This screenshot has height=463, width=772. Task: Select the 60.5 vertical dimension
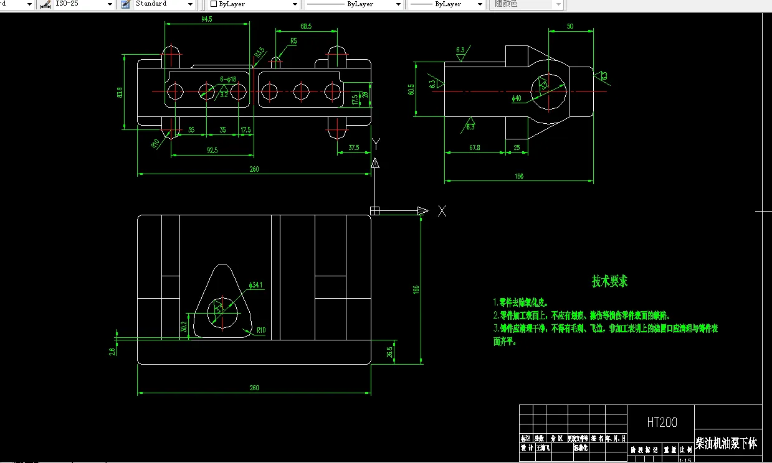[411, 89]
